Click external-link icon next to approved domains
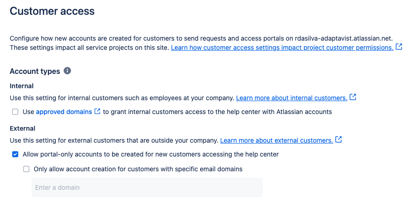Image resolution: width=415 pixels, height=205 pixels. [97, 111]
